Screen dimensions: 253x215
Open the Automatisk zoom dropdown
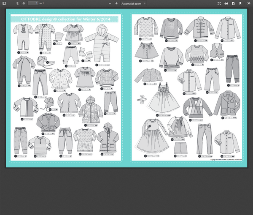pos(133,3)
